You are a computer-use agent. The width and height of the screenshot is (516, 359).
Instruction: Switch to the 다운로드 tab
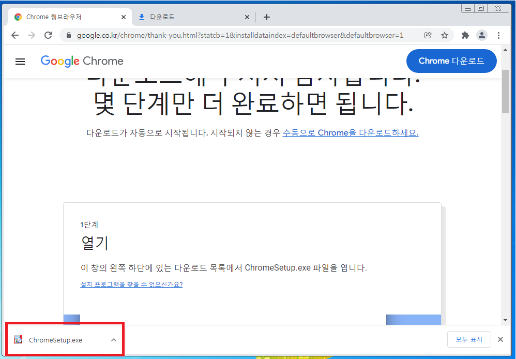click(193, 17)
